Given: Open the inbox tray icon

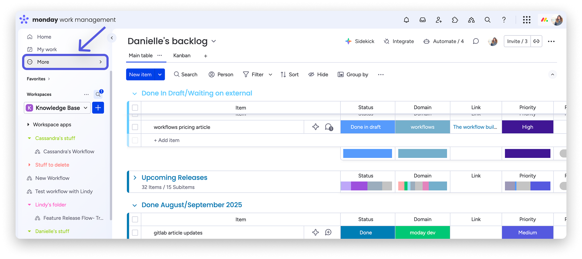Looking at the screenshot, I should (x=422, y=20).
